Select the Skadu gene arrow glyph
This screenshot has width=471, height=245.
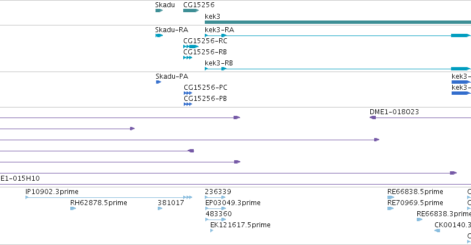point(159,11)
